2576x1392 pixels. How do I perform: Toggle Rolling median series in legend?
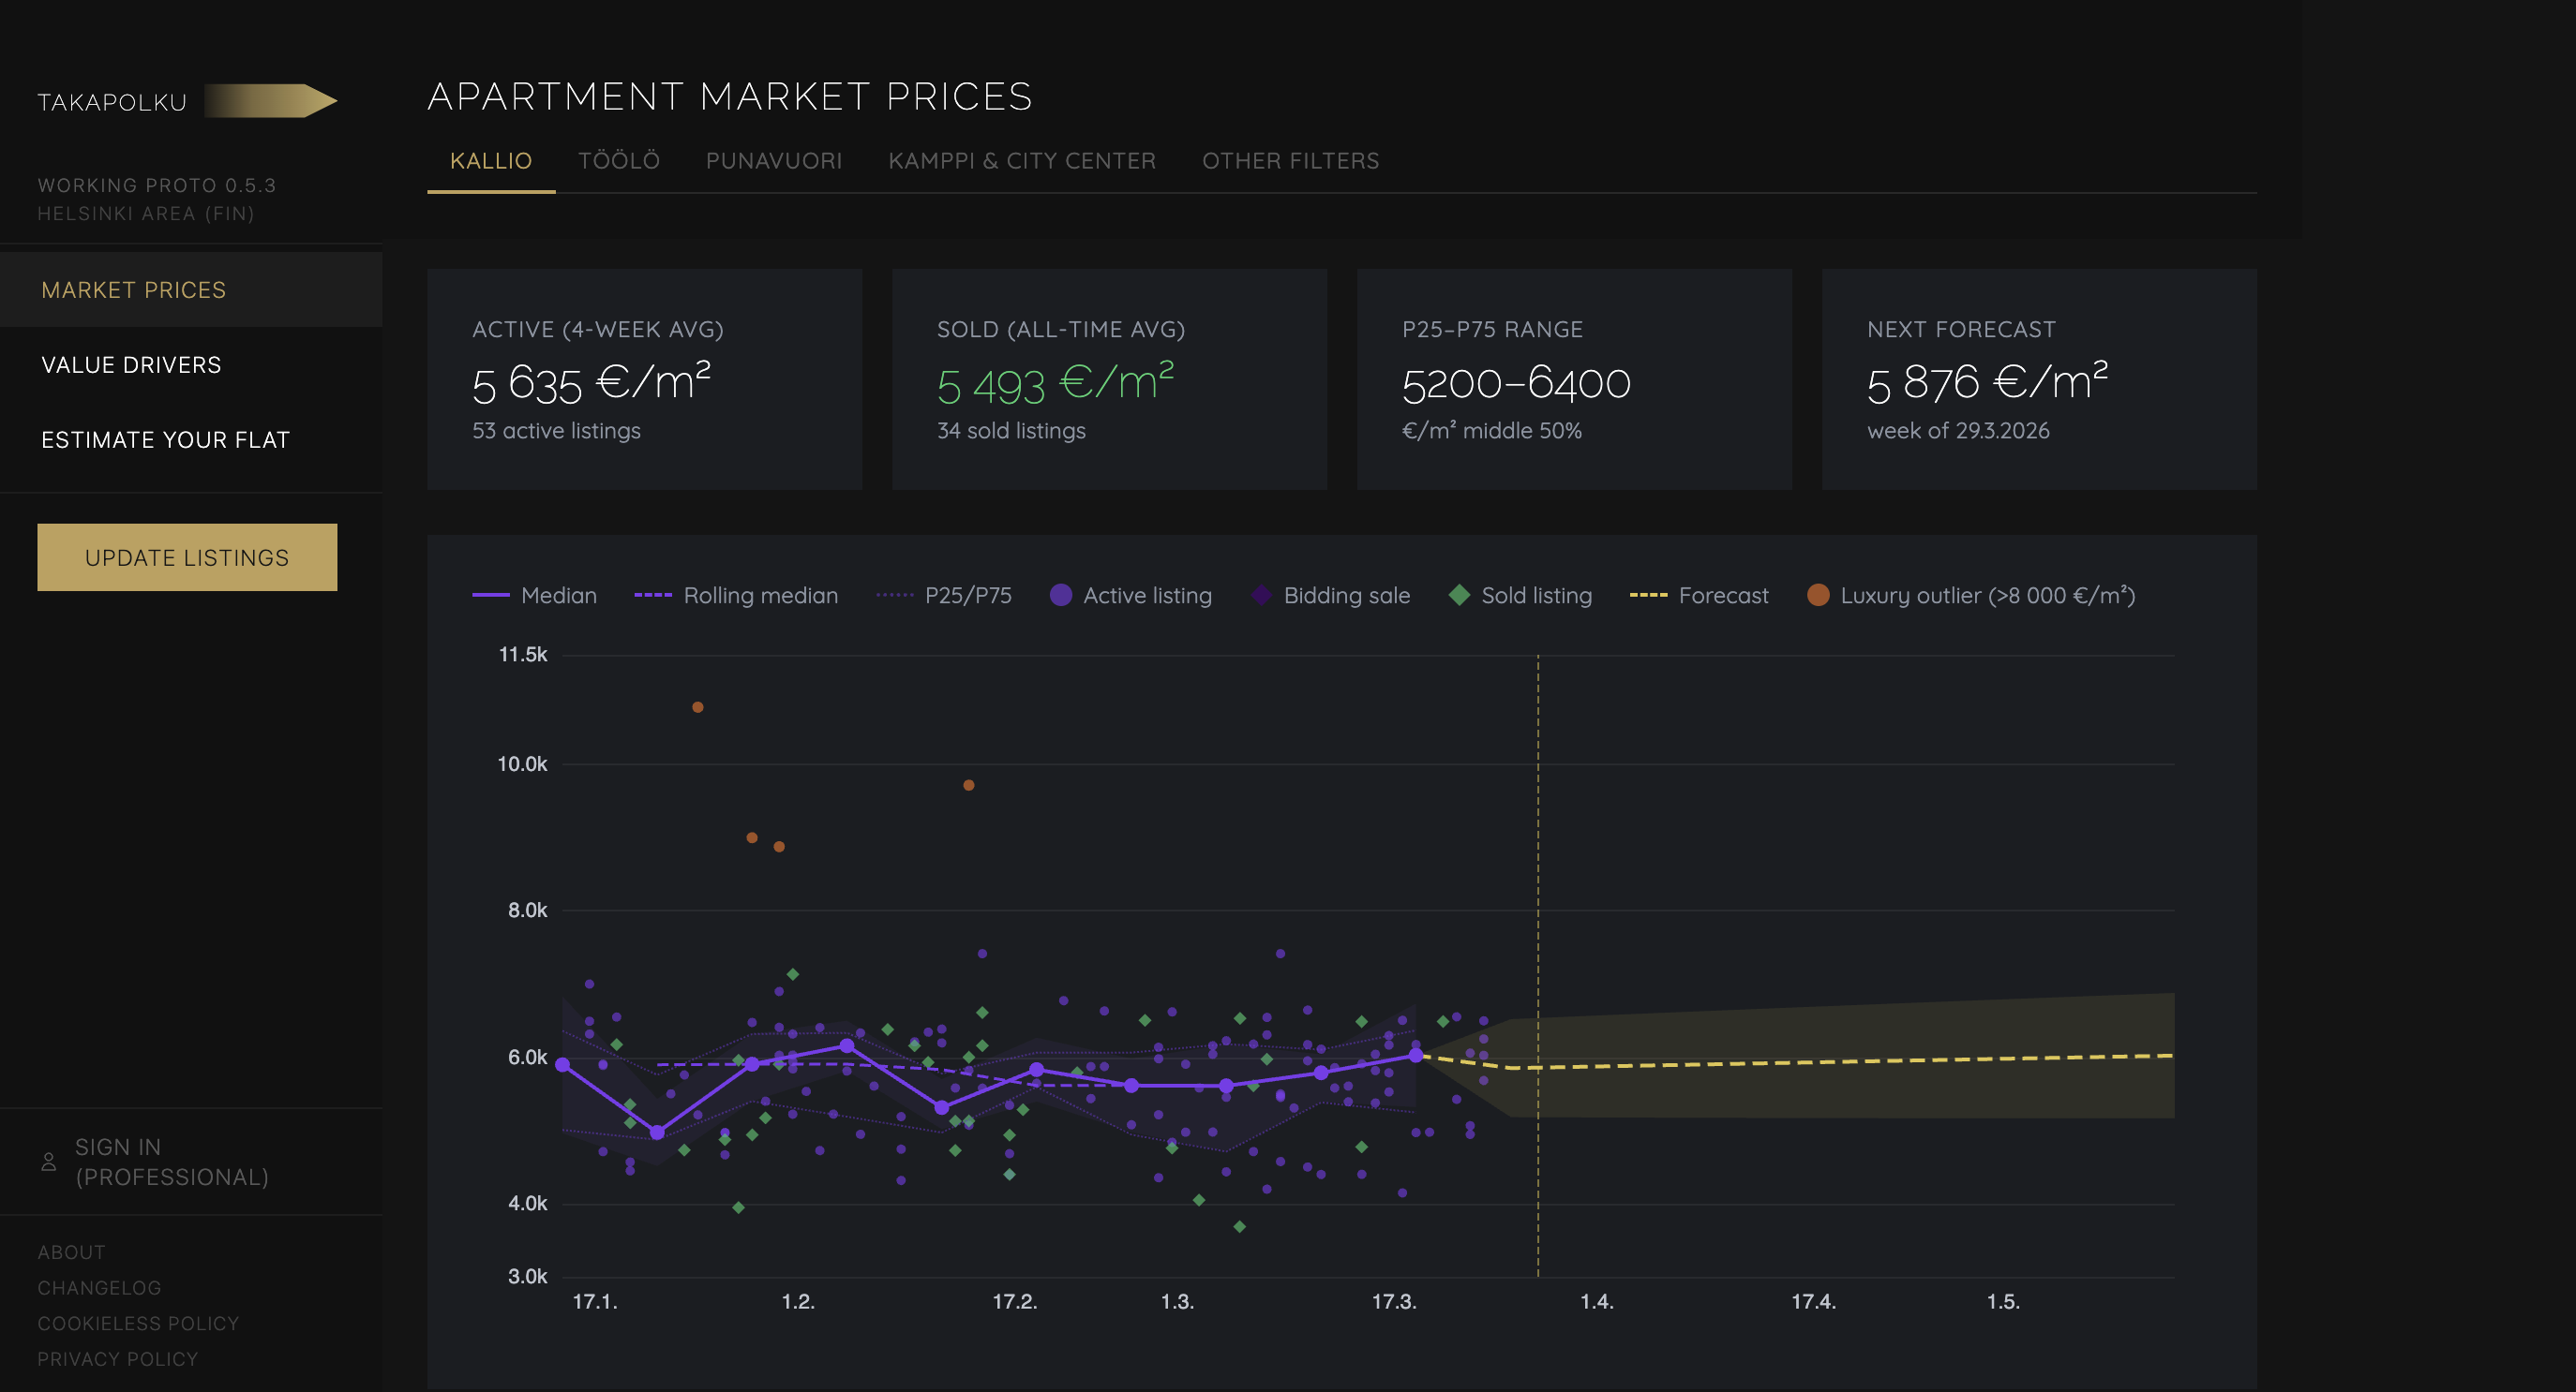point(760,596)
